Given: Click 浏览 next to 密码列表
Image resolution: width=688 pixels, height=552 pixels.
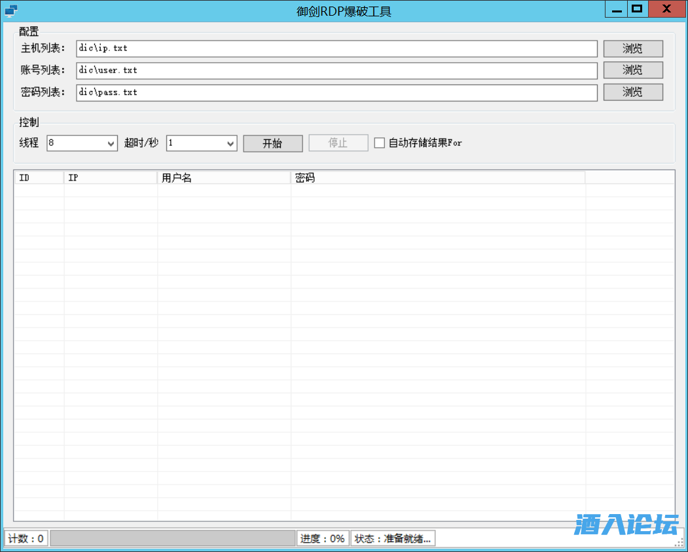Looking at the screenshot, I should [x=632, y=92].
